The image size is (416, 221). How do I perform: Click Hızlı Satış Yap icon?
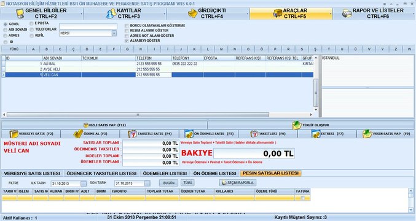coord(85,125)
